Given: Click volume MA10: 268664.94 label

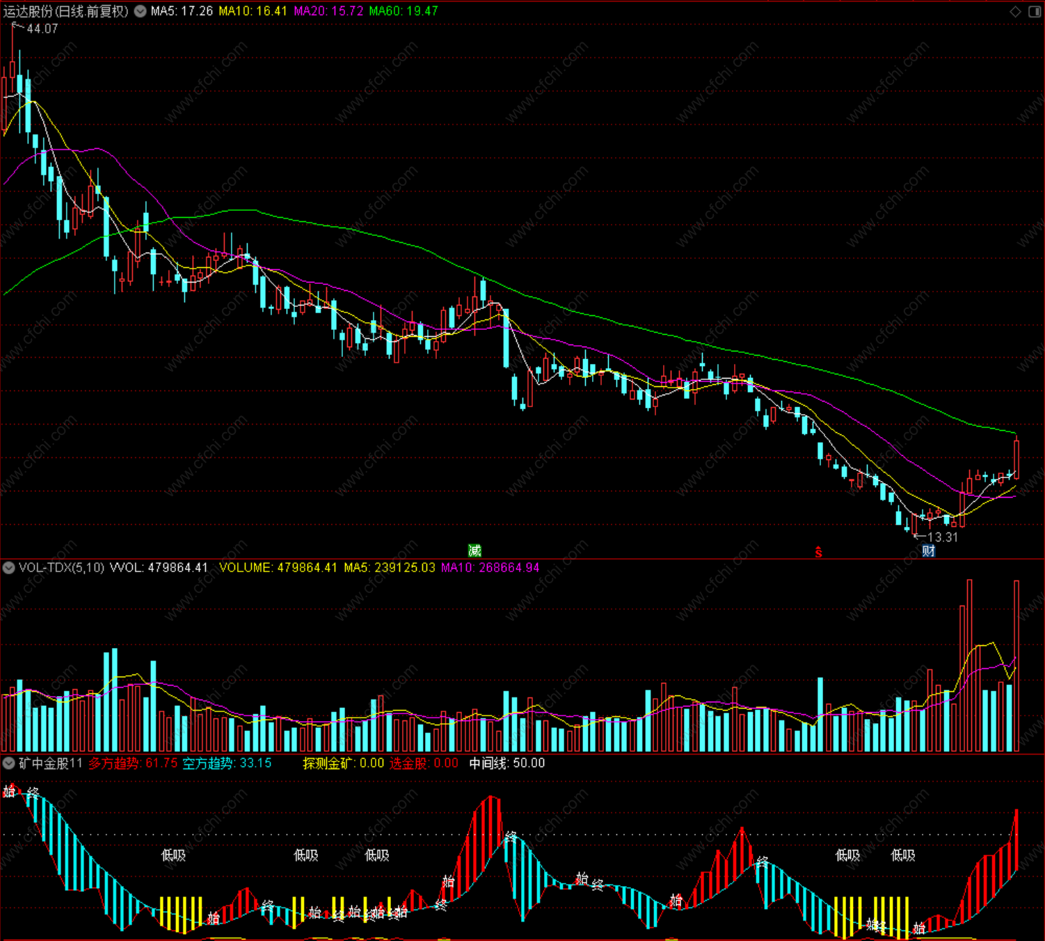Looking at the screenshot, I should [x=490, y=567].
